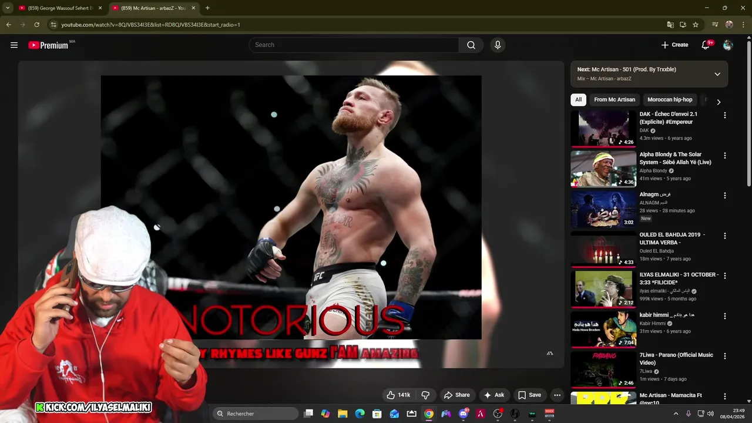Open YouTube account avatar menu
Screen dimensions: 752x423
coord(728,45)
